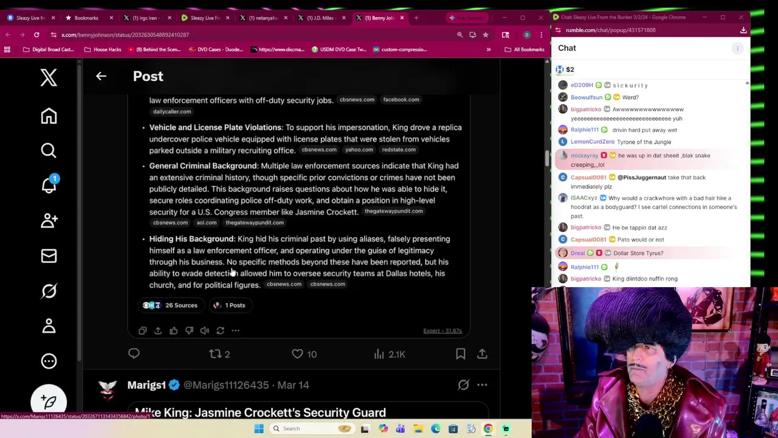Open Grok icon in X sidebar

pos(49,291)
